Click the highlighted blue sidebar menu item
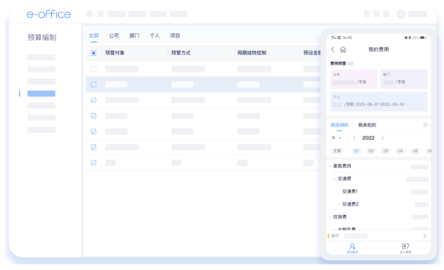 coord(42,93)
